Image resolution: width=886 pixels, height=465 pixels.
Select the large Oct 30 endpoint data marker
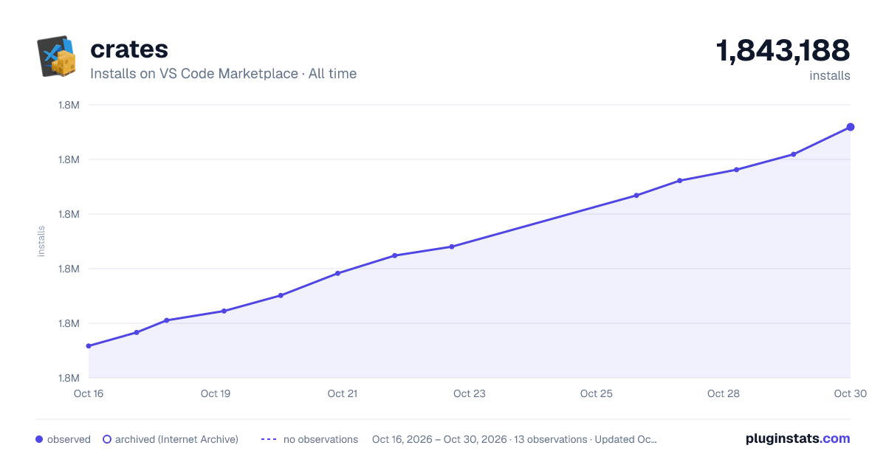pyautogui.click(x=851, y=127)
